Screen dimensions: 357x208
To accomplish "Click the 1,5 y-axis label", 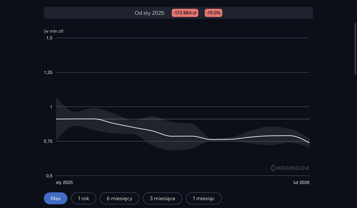I will 49,38.
